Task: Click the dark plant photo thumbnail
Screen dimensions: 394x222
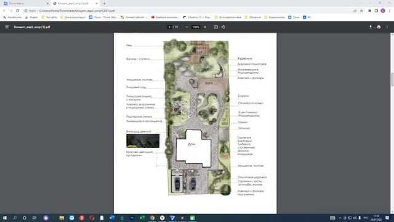Action: tap(143, 141)
